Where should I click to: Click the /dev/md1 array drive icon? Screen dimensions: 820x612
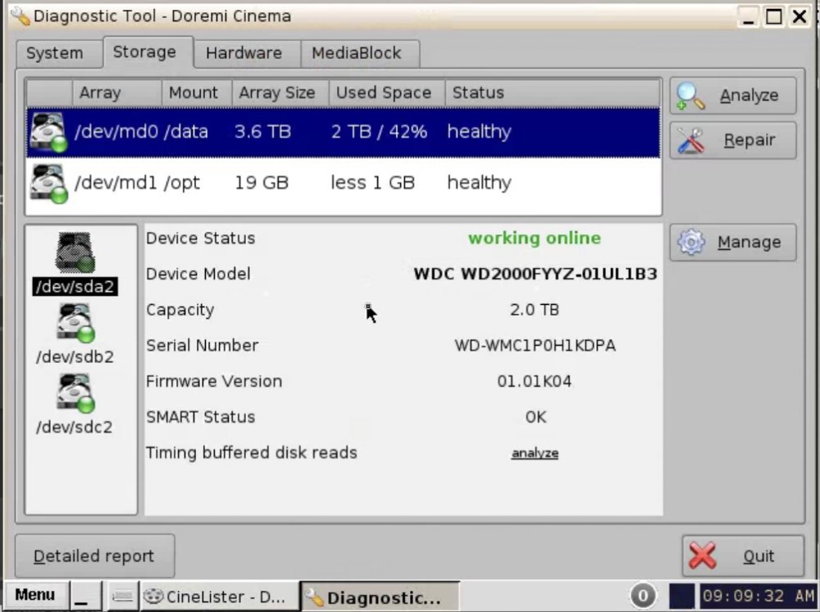pos(48,183)
